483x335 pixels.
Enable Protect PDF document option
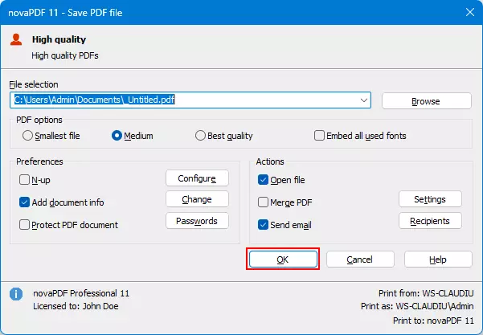coord(24,224)
